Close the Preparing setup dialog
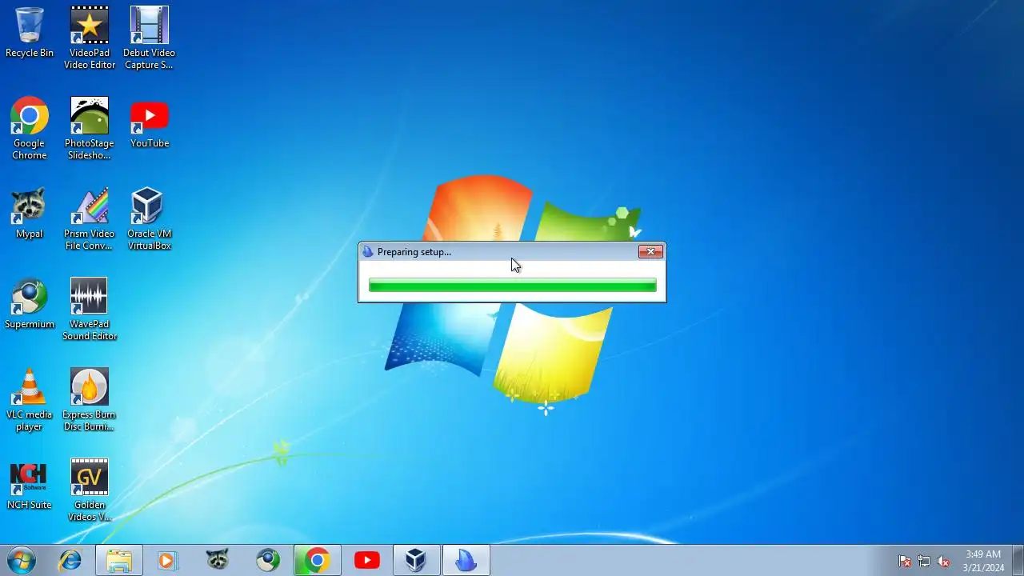Viewport: 1024px width, 576px height. (650, 252)
